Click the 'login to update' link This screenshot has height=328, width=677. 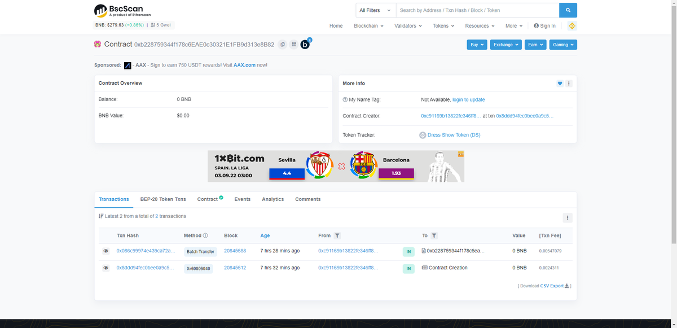(x=469, y=100)
